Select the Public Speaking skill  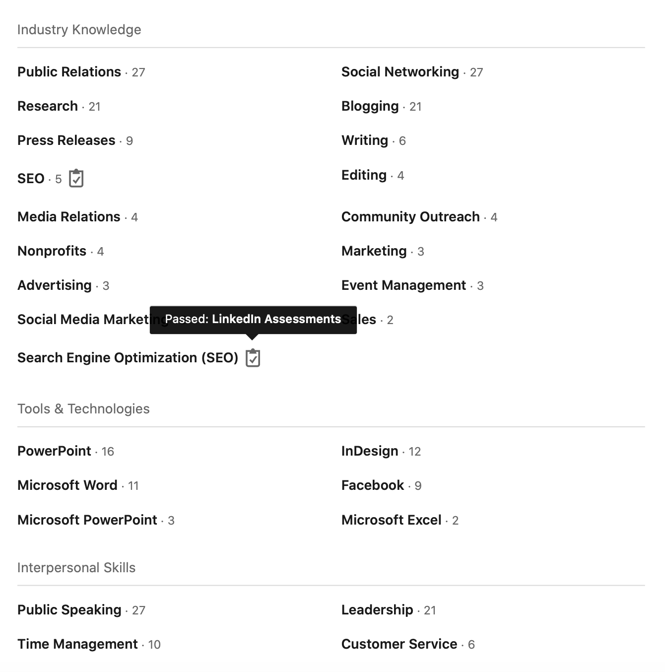[x=69, y=610]
